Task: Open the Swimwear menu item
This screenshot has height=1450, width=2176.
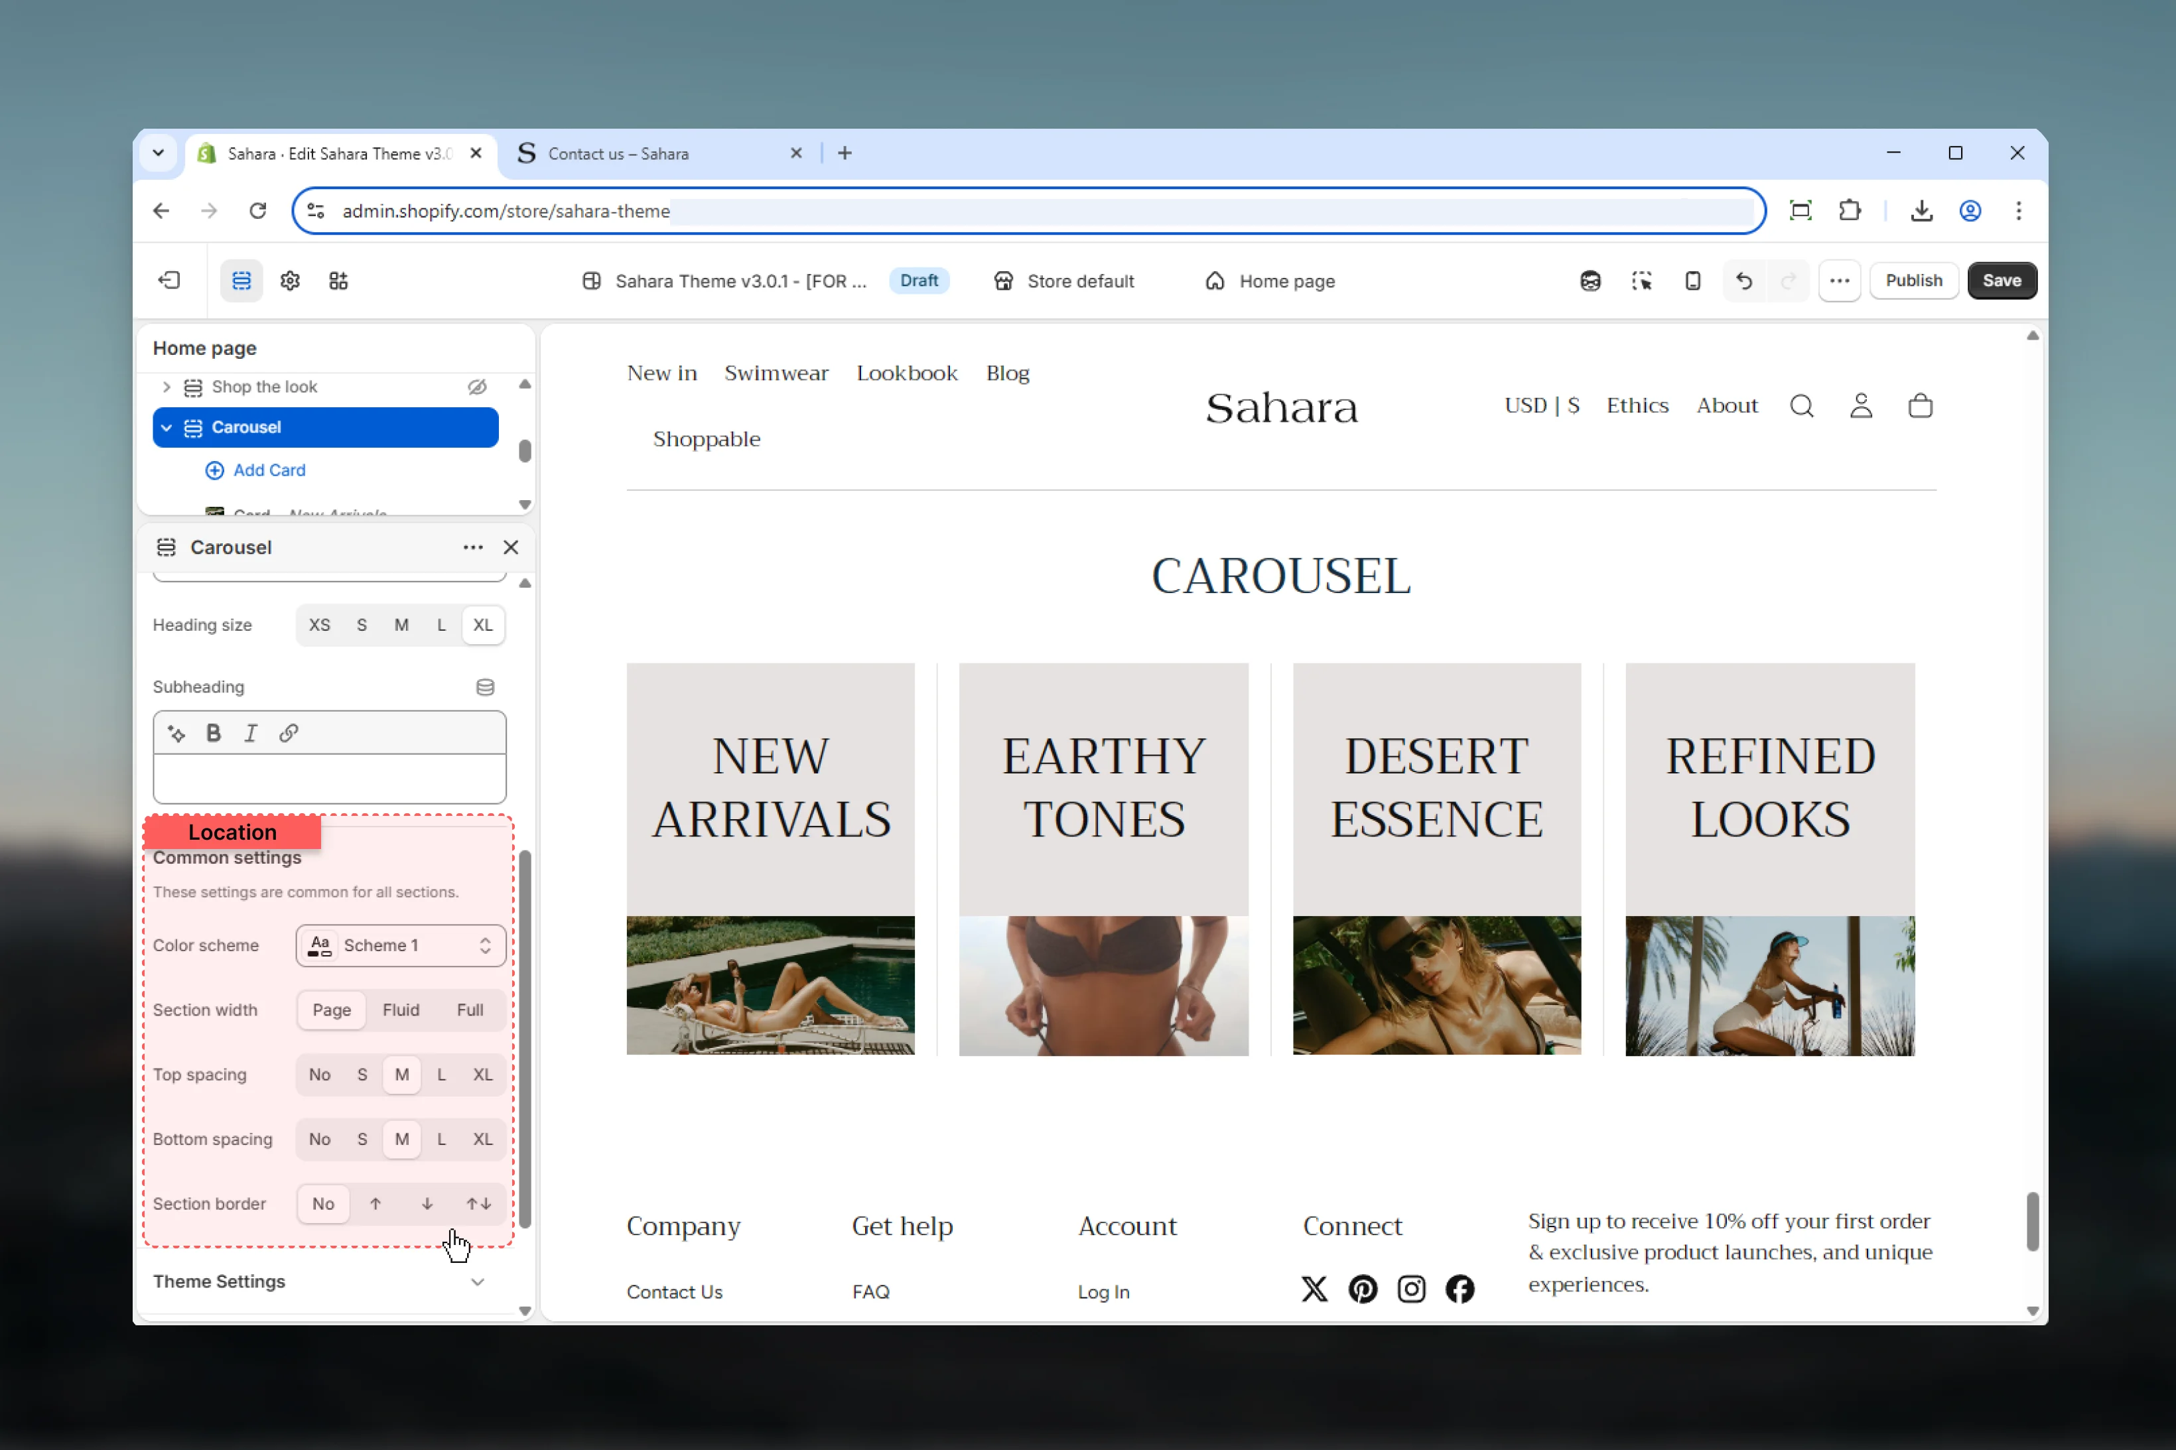Action: coord(776,373)
